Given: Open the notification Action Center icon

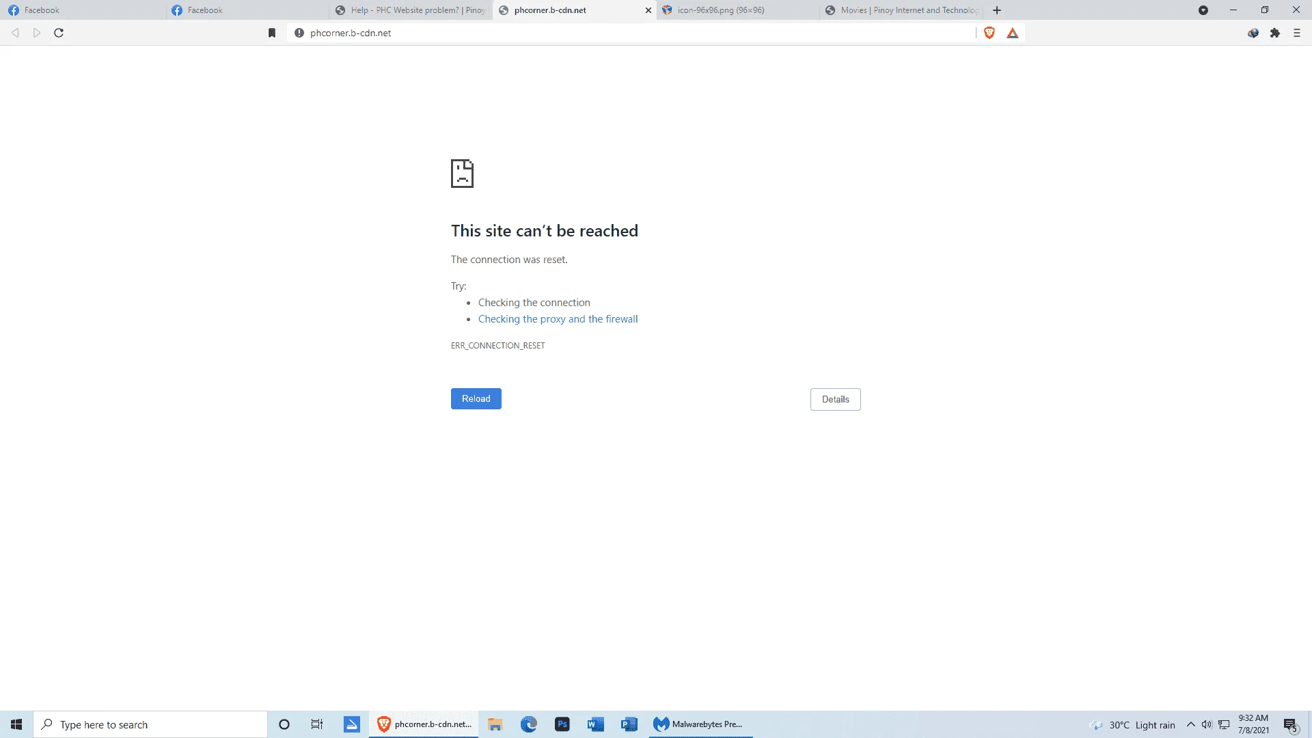Looking at the screenshot, I should click(x=1291, y=725).
